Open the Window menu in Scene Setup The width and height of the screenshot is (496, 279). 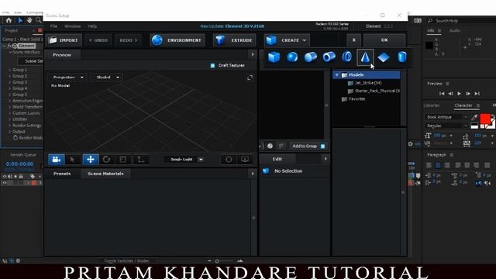tap(72, 26)
